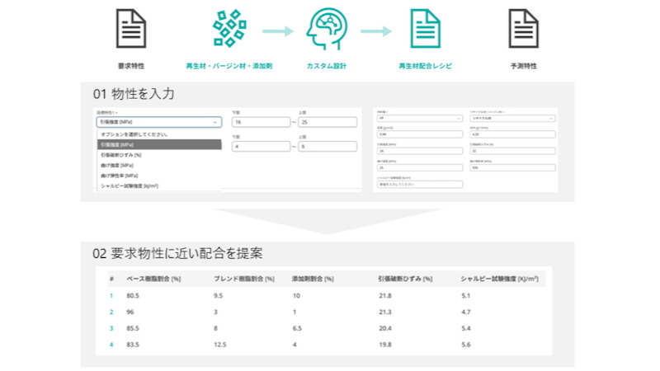This screenshot has height=371, width=660.
Task: Click the upper limit field showing 25
Action: (x=326, y=122)
